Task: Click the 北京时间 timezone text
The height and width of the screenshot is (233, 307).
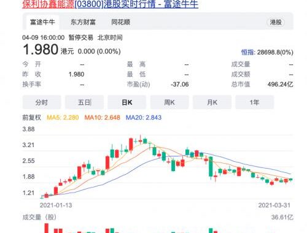Action: coord(110,37)
